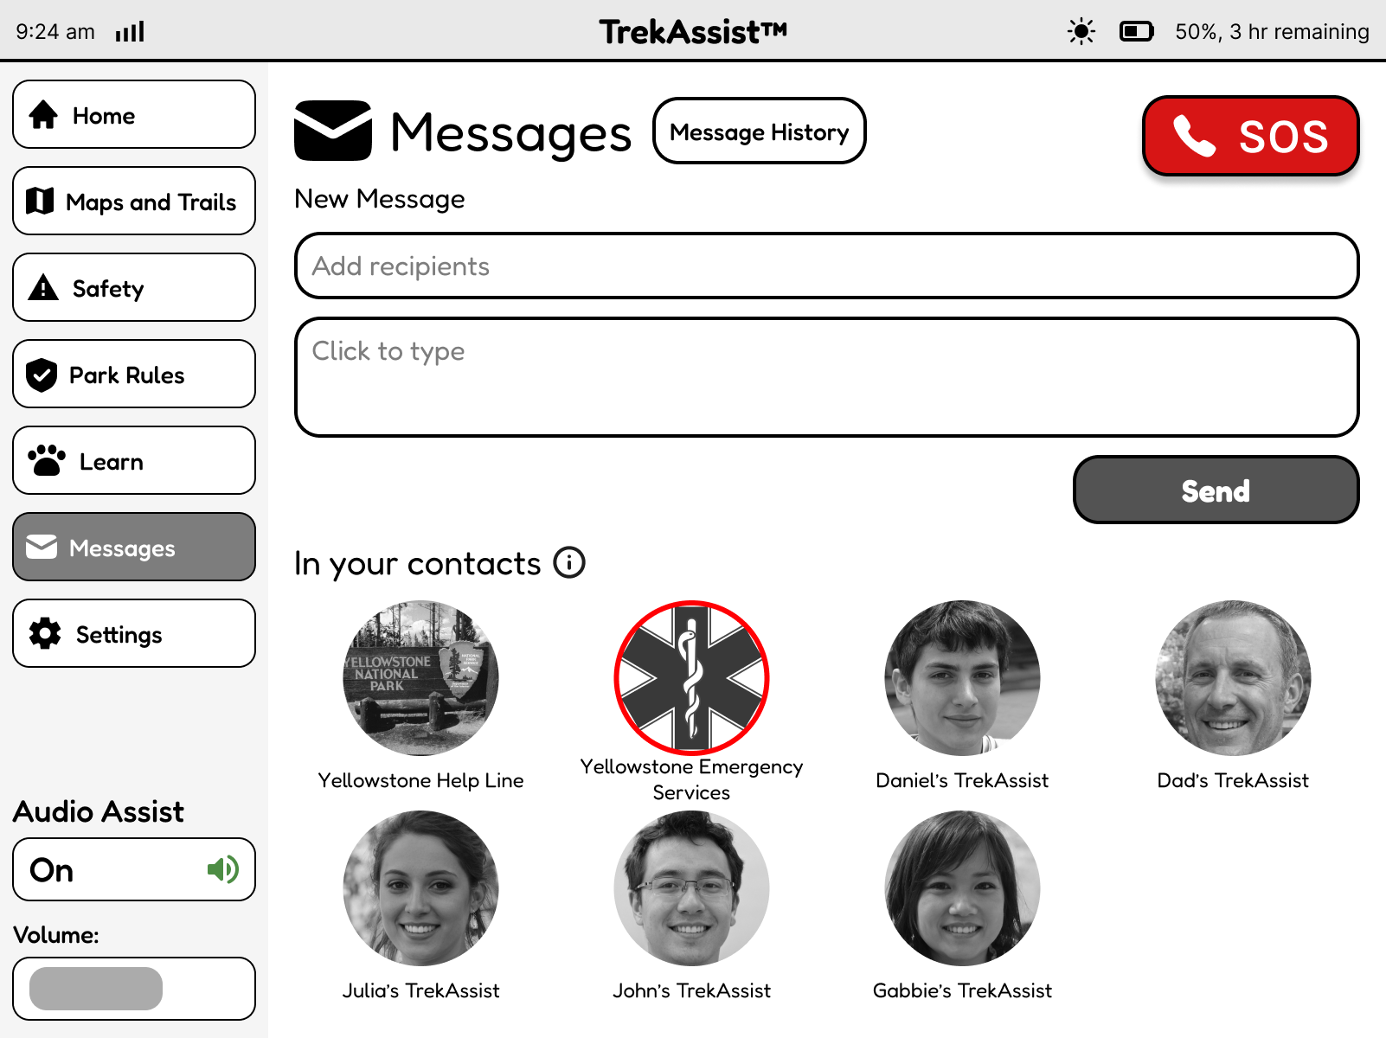Viewport: 1386px width, 1038px height.
Task: Click the Messages envelope icon at top
Action: tap(333, 131)
